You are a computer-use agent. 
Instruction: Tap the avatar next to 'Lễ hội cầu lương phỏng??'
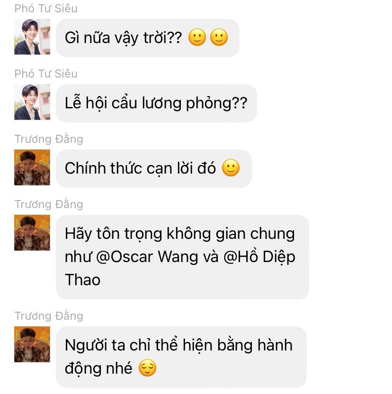pyautogui.click(x=32, y=102)
